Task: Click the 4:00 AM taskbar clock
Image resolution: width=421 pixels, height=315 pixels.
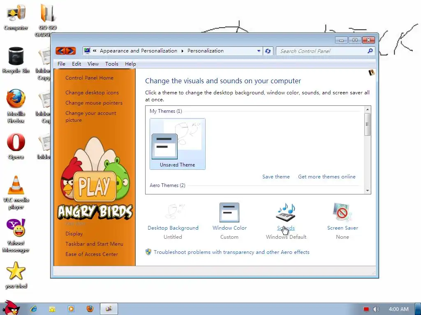Action: [x=398, y=309]
